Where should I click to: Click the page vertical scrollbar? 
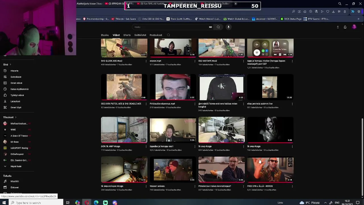point(362,157)
